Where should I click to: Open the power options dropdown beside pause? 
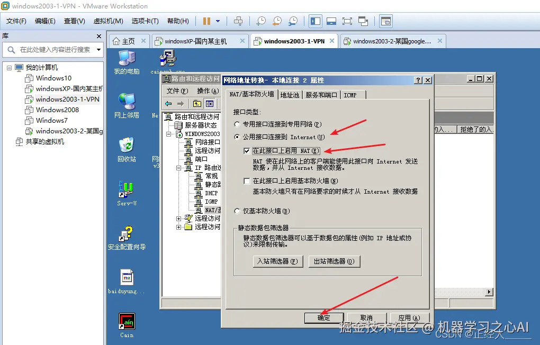(218, 21)
